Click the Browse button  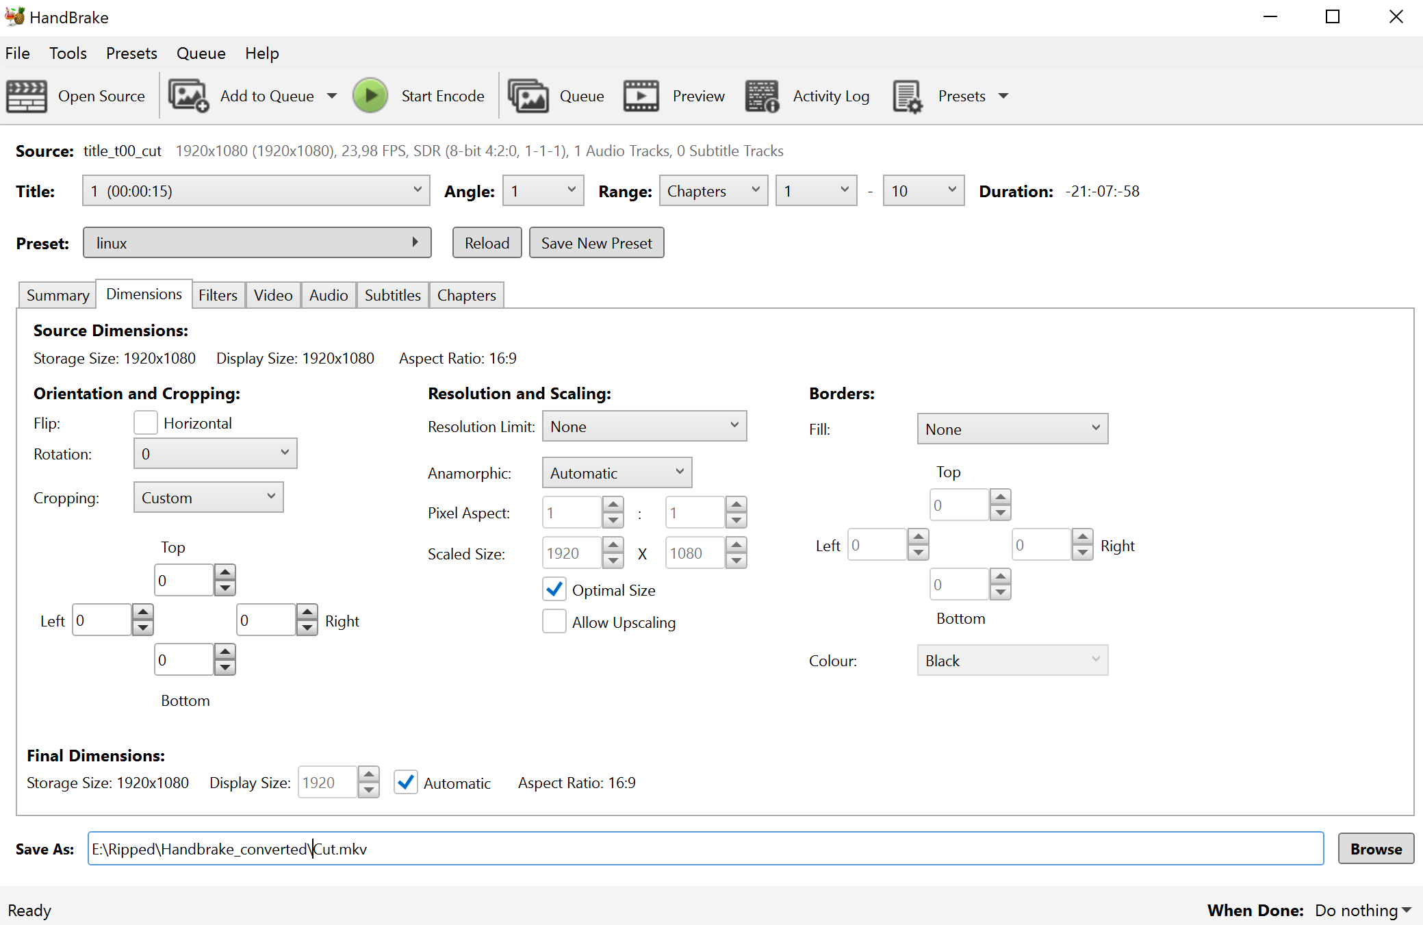1375,849
